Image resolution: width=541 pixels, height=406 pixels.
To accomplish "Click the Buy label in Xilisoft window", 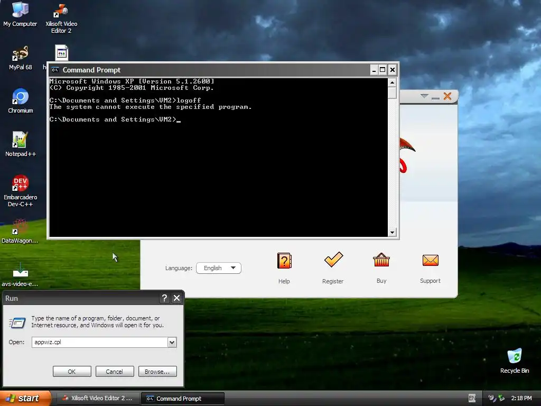I will [381, 281].
